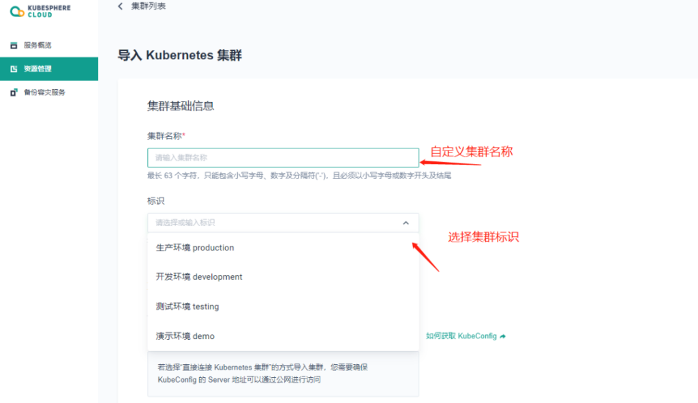
Task: Choose 开发环境 development option
Action: 283,276
